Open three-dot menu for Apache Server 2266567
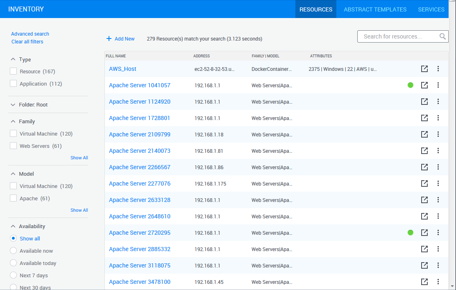Screen dimensions: 456x290 point(438,167)
